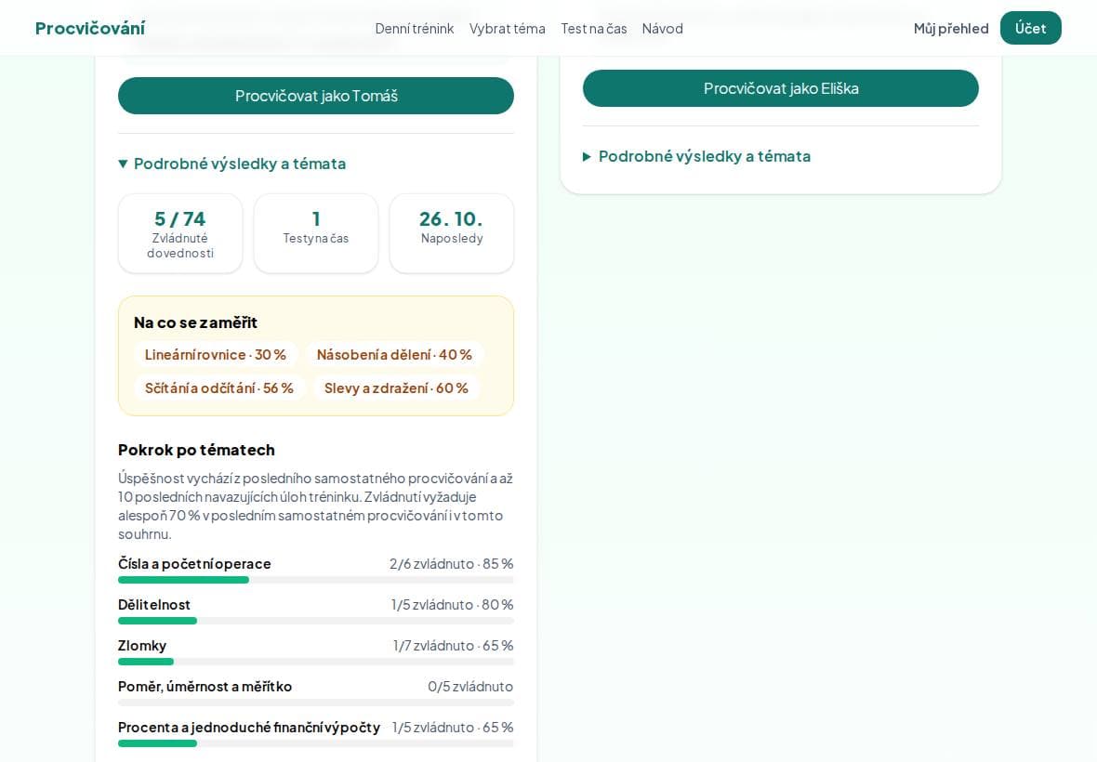Select the Lineární rovnice · 30 % chip

(216, 354)
